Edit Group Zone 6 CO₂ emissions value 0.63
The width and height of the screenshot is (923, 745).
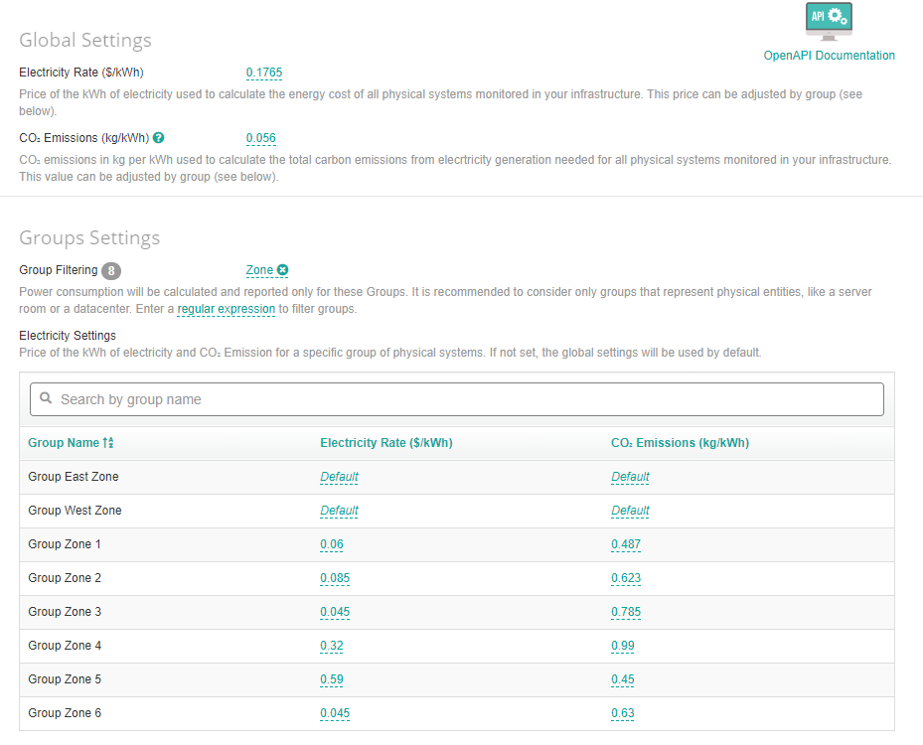point(625,712)
